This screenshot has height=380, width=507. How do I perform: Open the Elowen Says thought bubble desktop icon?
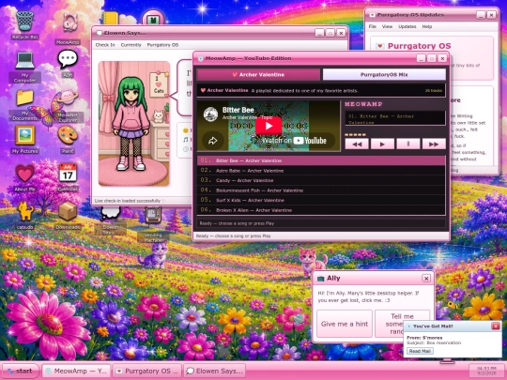pyautogui.click(x=110, y=221)
